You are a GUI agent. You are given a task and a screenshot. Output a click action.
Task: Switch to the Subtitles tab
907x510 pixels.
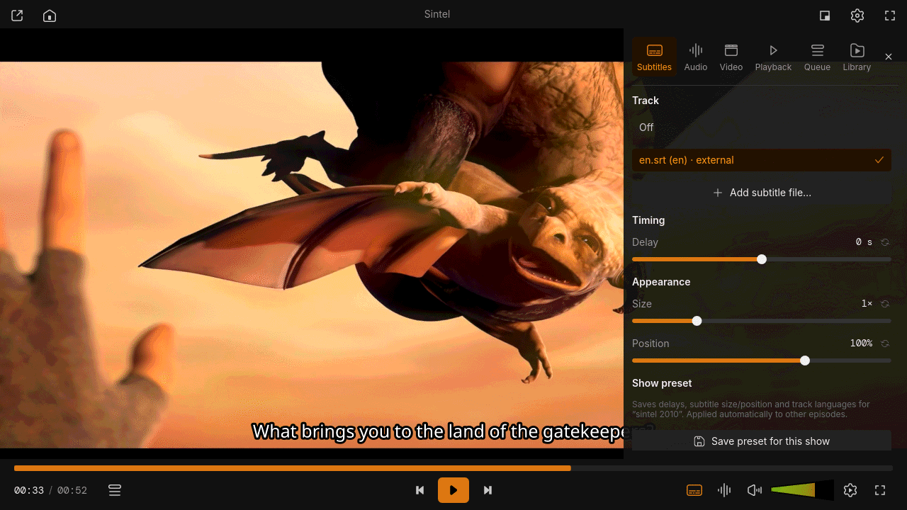(654, 57)
